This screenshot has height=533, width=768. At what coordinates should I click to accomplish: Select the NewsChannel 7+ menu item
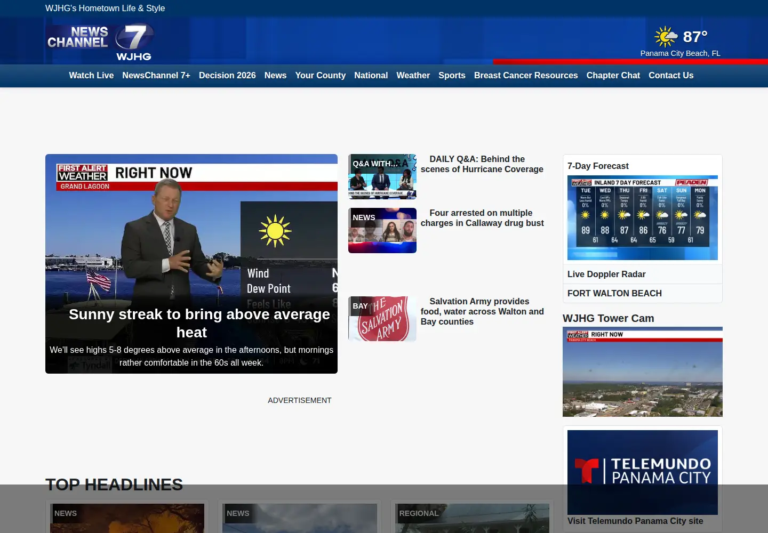coord(156,76)
